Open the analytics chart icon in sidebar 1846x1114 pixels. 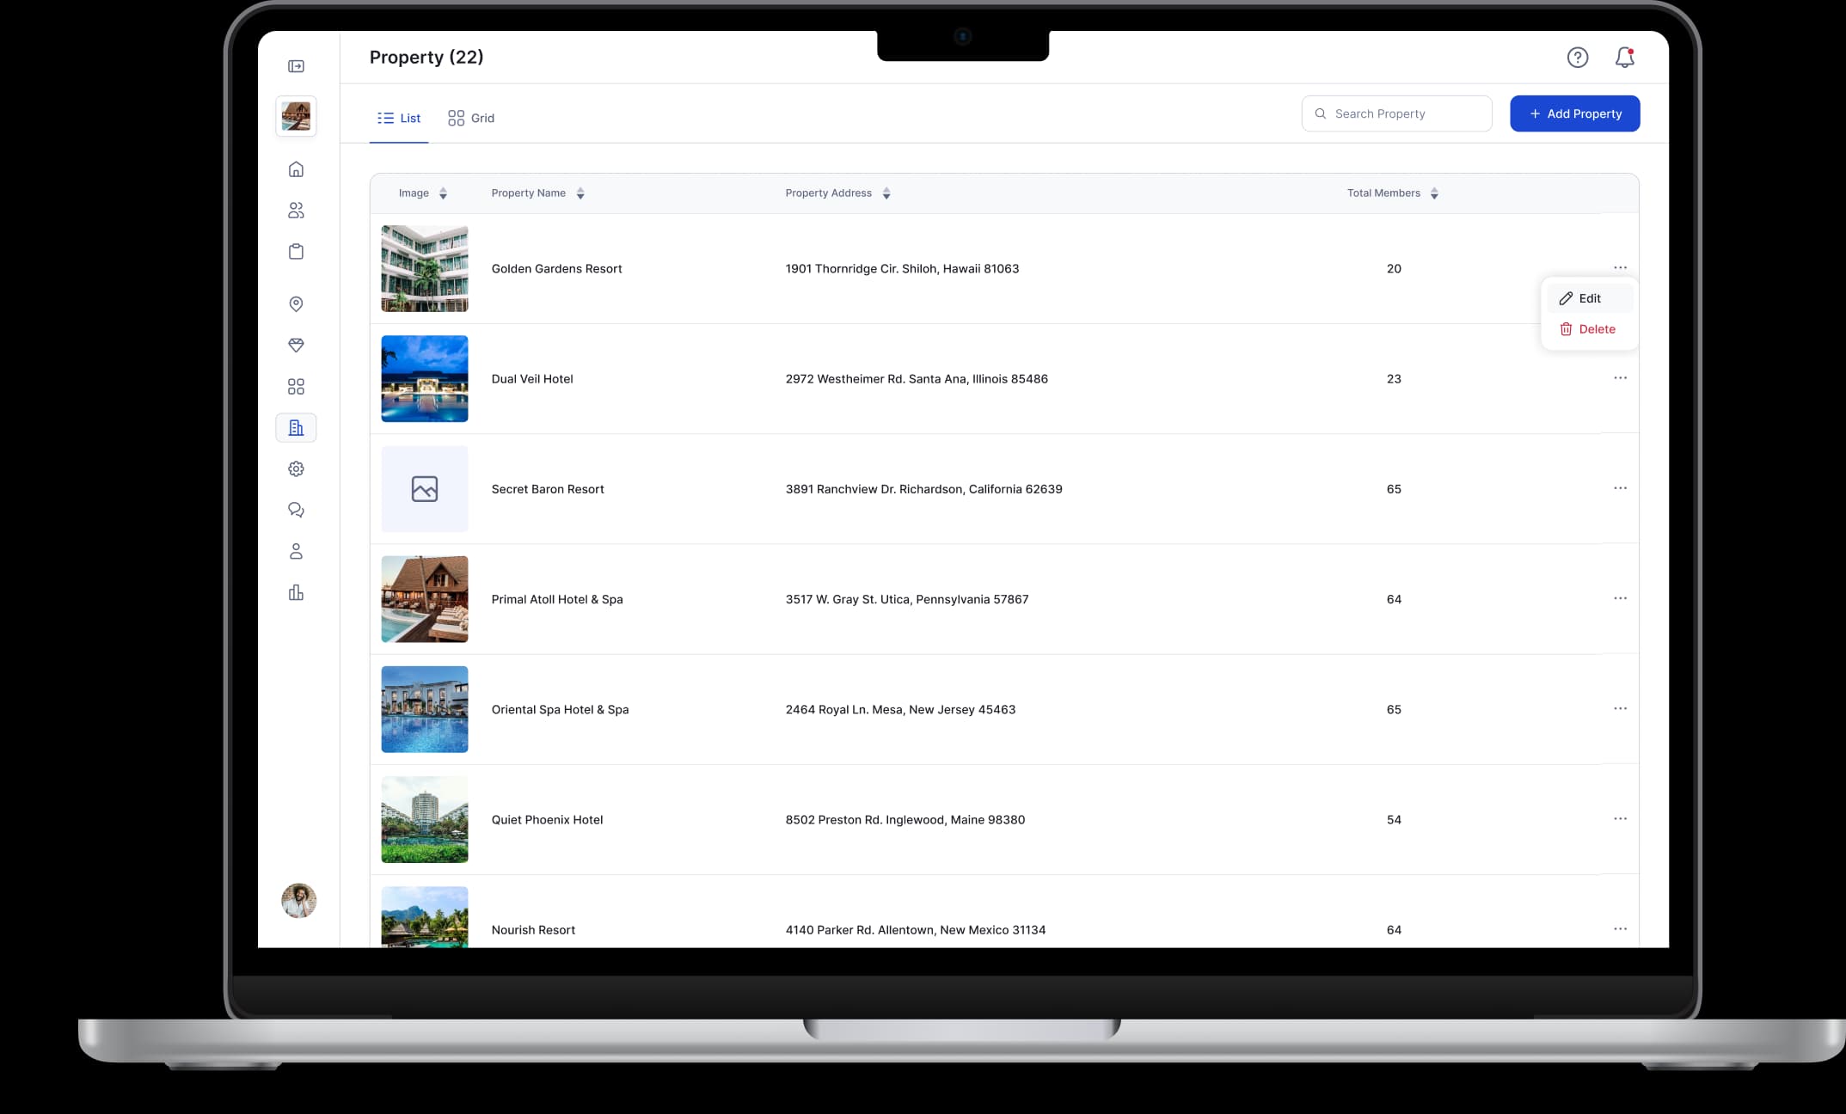point(296,592)
